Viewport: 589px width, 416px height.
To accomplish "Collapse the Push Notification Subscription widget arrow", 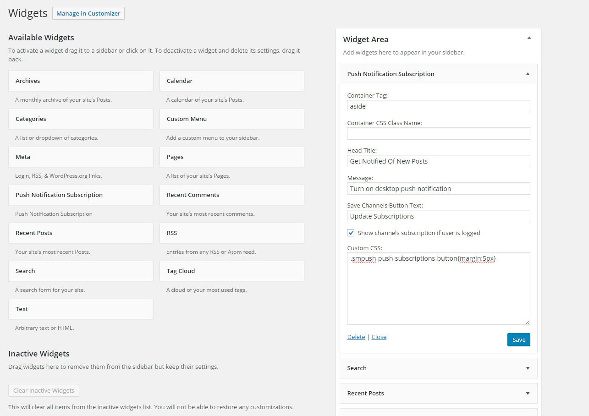I will pos(528,74).
